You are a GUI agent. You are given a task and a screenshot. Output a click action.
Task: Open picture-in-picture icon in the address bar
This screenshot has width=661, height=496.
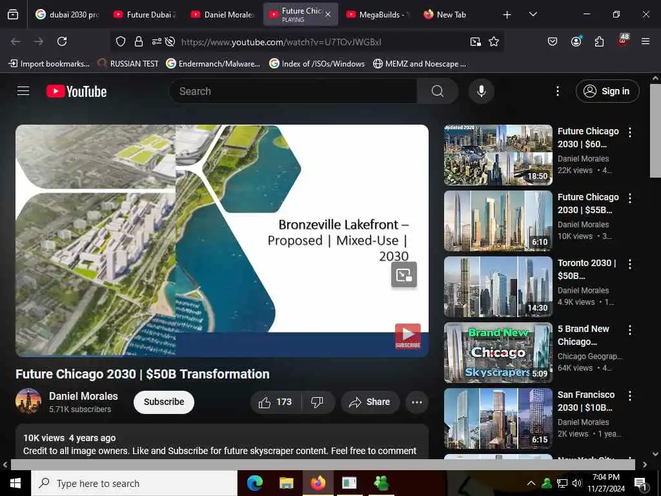tap(476, 41)
